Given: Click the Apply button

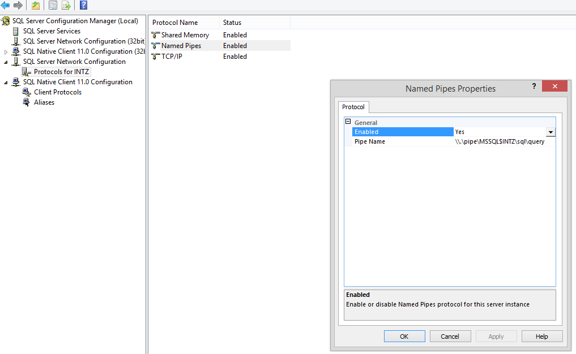Looking at the screenshot, I should pyautogui.click(x=496, y=336).
